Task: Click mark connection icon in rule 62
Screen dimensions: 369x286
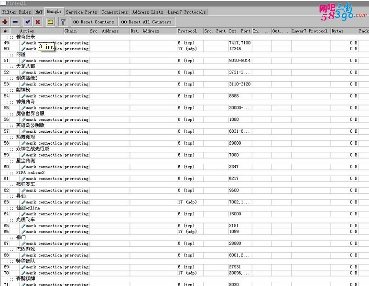Action: point(23,191)
